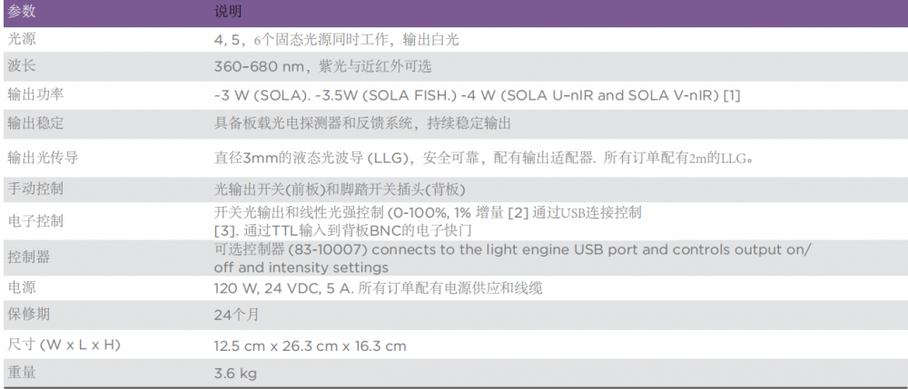Click the 参数 column header
Screen dimensions: 908x389
pos(22,12)
